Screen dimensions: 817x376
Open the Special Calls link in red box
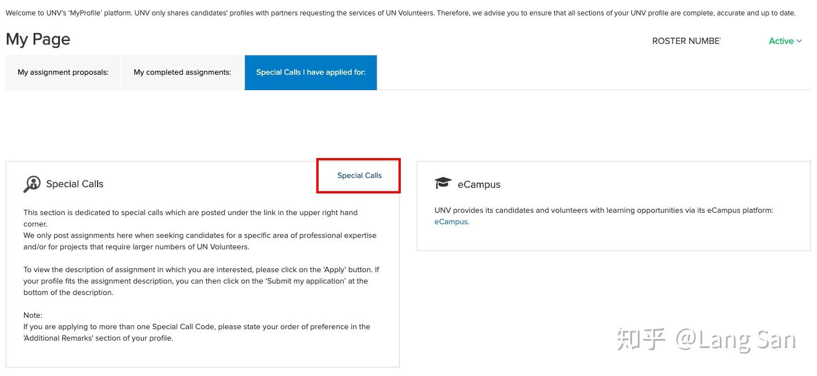[359, 176]
